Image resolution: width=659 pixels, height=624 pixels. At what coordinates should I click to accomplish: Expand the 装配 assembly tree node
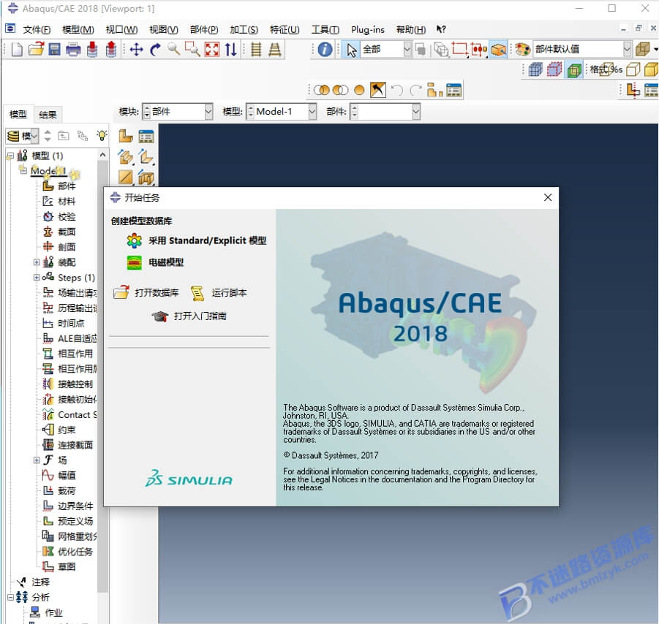[x=37, y=262]
